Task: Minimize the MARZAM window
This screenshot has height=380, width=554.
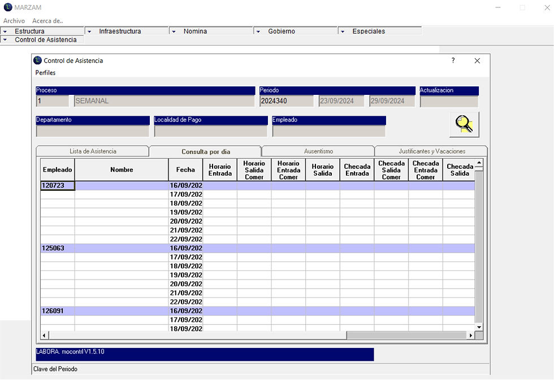Action: coord(498,7)
